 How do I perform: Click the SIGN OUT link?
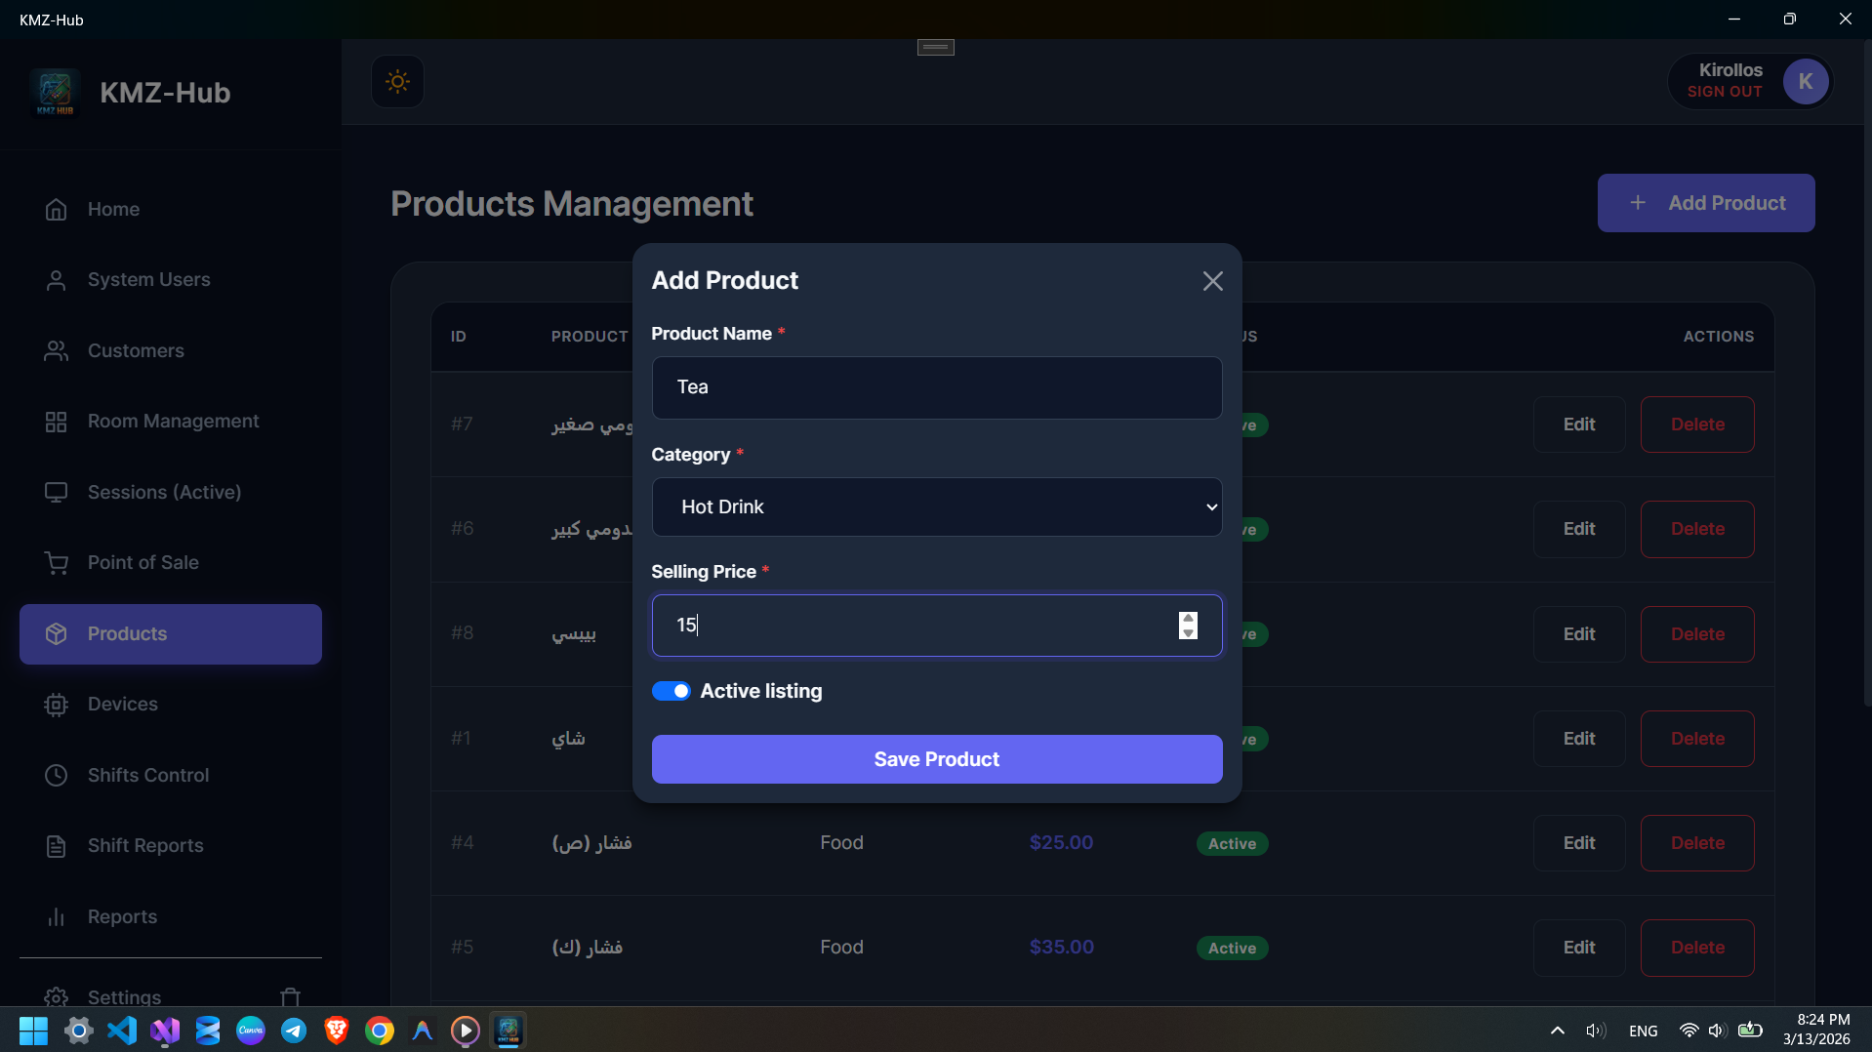(1724, 92)
